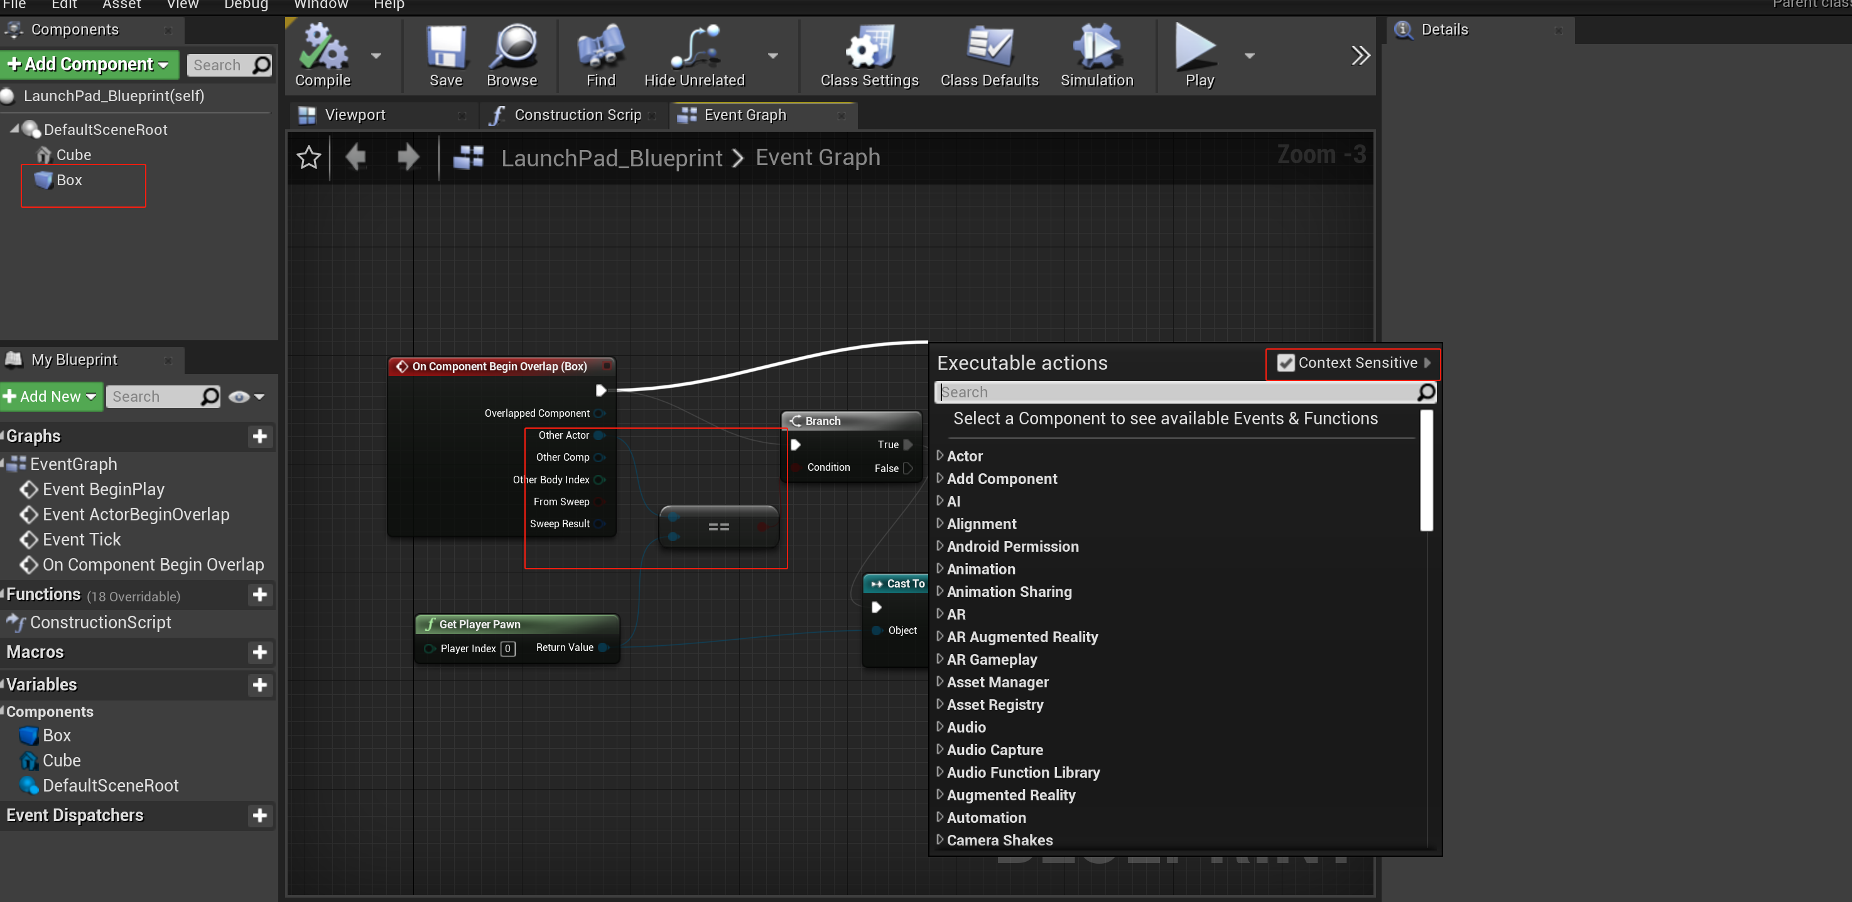Click the Play button icon
Screen dimensions: 1852x902
(1196, 48)
